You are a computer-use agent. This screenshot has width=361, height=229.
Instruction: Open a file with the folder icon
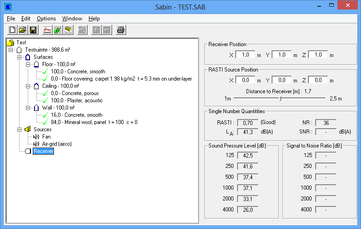pyautogui.click(x=23, y=30)
